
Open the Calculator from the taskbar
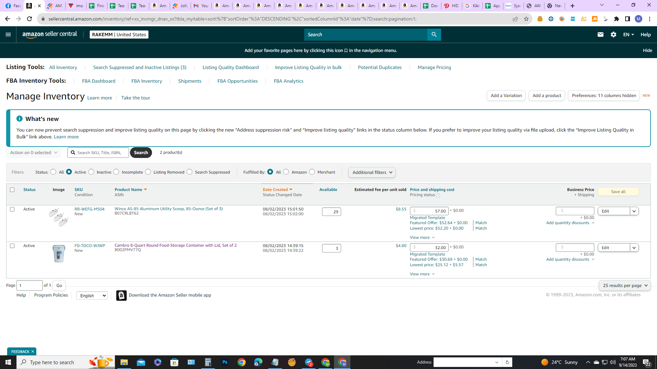208,362
